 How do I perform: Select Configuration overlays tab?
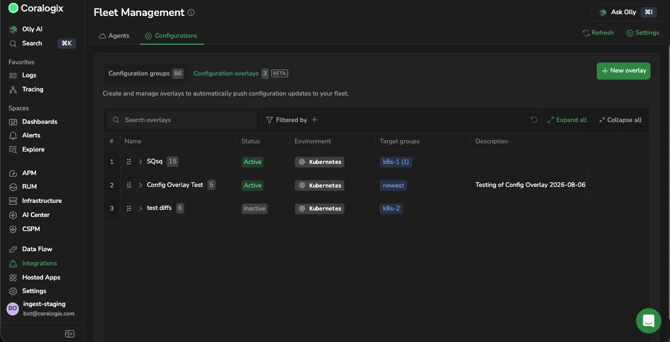coord(240,73)
